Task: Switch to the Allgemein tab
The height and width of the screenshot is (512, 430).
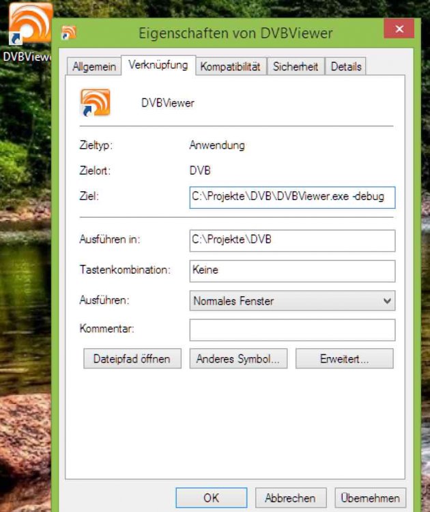Action: (94, 66)
